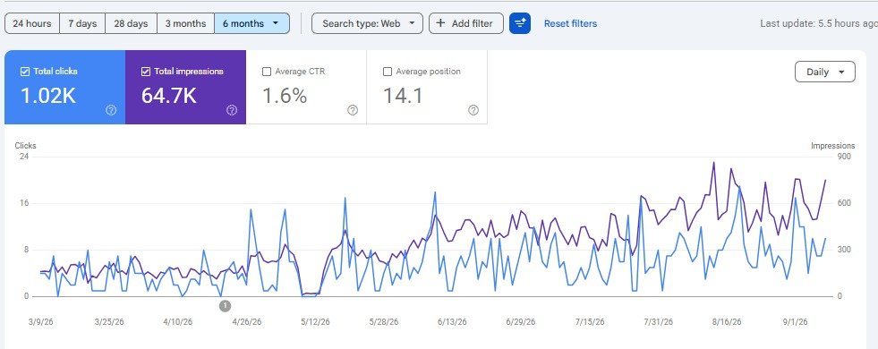
Task: Enable the Average position checkbox
Action: coord(388,72)
